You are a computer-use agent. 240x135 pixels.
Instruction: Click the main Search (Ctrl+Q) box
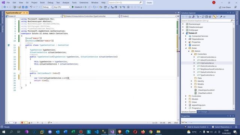(125, 3)
